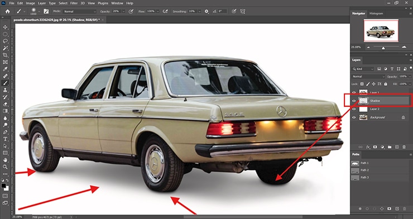
Task: Select the Dodge tool
Action: tap(5, 125)
